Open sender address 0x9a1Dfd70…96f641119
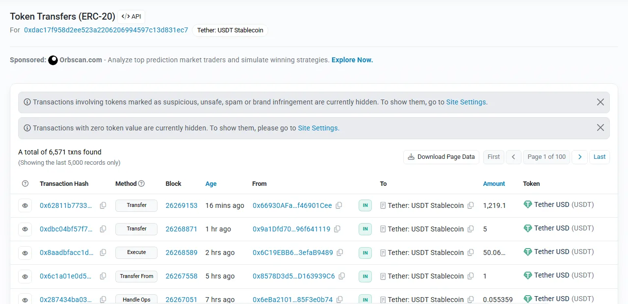Screen dimensions: 628x304 [x=291, y=229]
